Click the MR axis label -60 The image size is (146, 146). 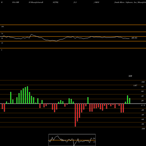tap(142, 119)
